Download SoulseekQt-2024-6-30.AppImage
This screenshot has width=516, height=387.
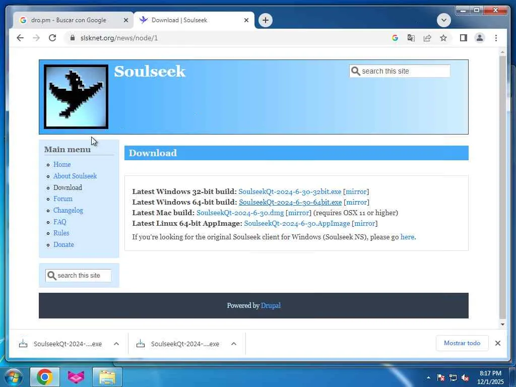[297, 223]
